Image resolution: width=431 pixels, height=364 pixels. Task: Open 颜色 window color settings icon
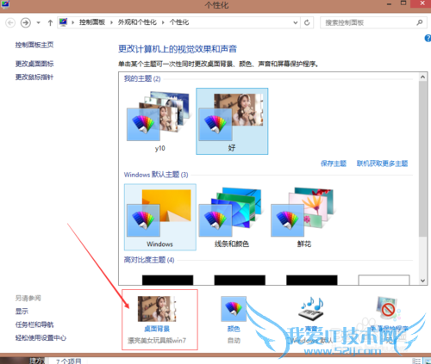pyautogui.click(x=234, y=309)
